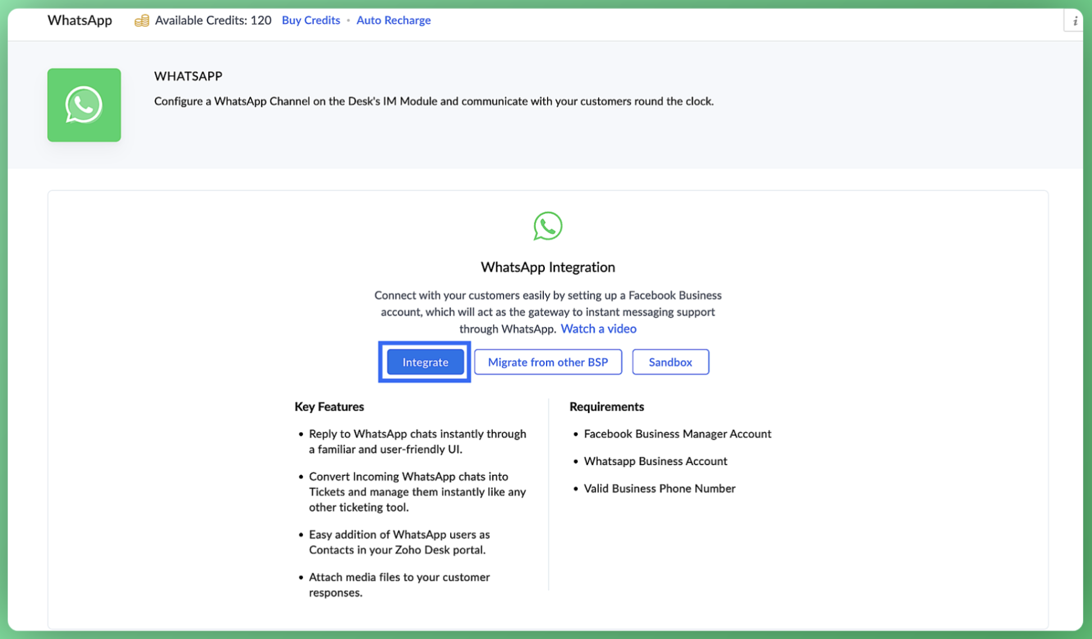
Task: Open the Buy Credits link
Action: [x=311, y=20]
